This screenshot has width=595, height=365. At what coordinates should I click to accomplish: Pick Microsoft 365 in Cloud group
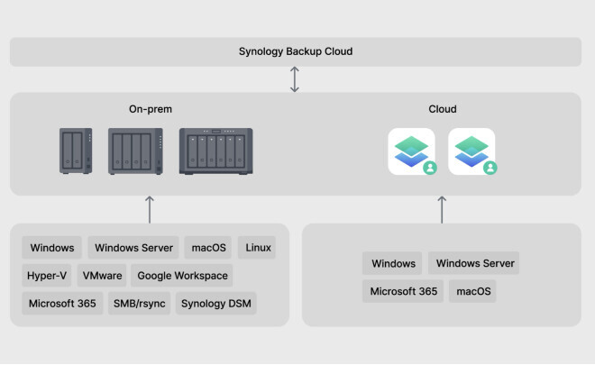(x=403, y=291)
